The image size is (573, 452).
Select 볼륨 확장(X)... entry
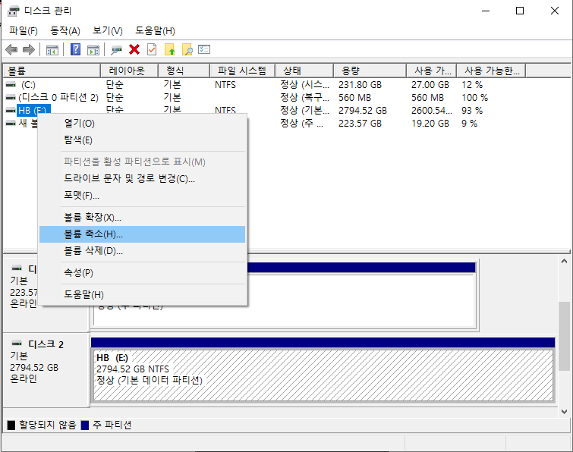click(x=142, y=218)
